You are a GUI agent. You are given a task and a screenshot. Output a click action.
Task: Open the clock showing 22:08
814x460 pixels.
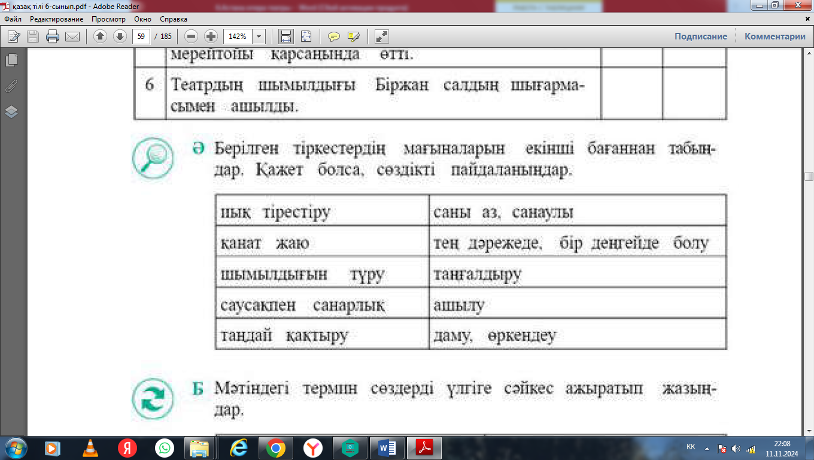point(782,447)
